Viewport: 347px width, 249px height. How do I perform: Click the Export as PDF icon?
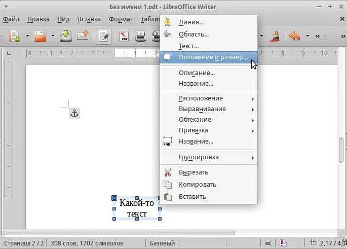pyautogui.click(x=124, y=36)
